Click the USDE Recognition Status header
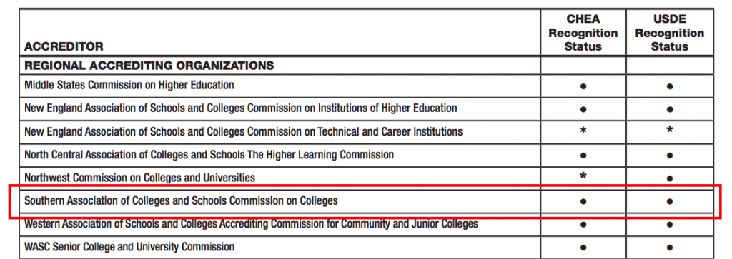 [669, 33]
